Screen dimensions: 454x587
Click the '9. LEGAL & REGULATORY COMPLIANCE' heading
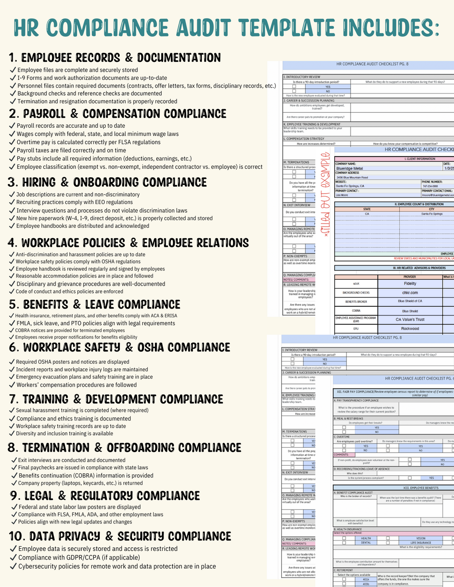(x=105, y=496)
